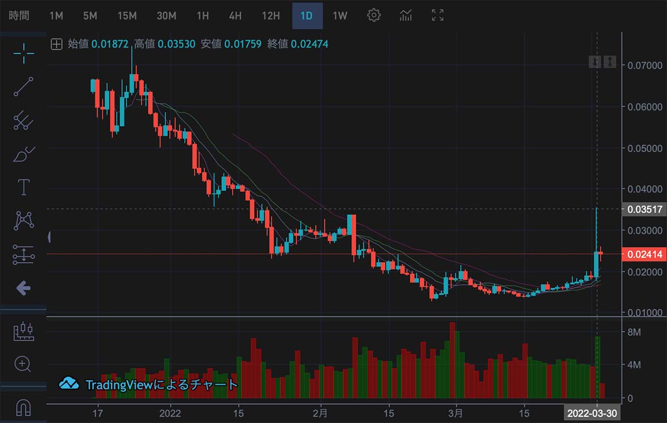This screenshot has height=423, width=667.
Task: Switch to the 1W timeframe
Action: pyautogui.click(x=340, y=16)
